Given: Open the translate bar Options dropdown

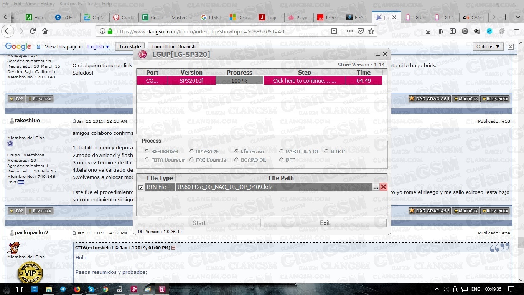Looking at the screenshot, I should point(488,46).
